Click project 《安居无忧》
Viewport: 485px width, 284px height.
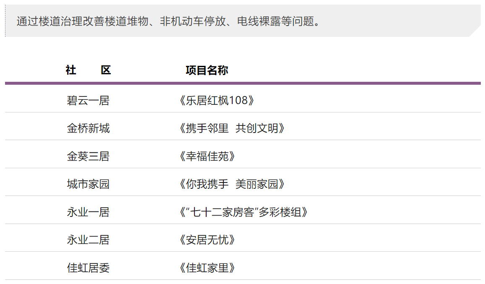206,240
